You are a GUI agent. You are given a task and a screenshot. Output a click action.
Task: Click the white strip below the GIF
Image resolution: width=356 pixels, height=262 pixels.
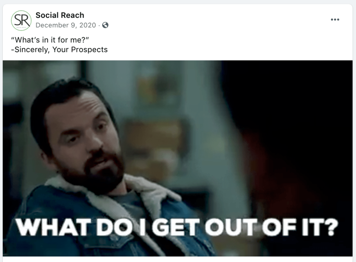(177, 259)
